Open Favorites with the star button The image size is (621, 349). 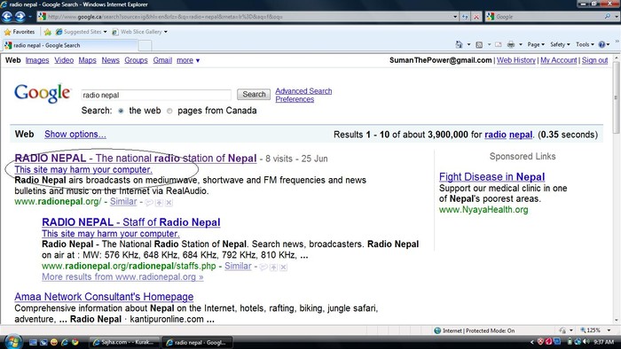(x=20, y=32)
